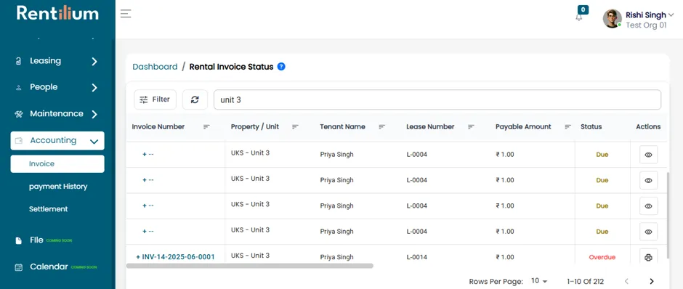Sort by Property / Unit column icon
Viewport: 683px width, 289px height.
(295, 126)
